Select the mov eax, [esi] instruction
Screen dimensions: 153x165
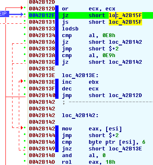click(92, 129)
